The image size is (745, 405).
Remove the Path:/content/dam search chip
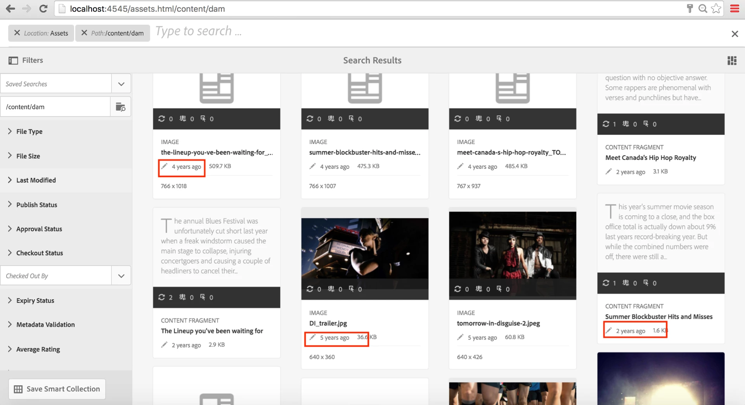pos(84,33)
